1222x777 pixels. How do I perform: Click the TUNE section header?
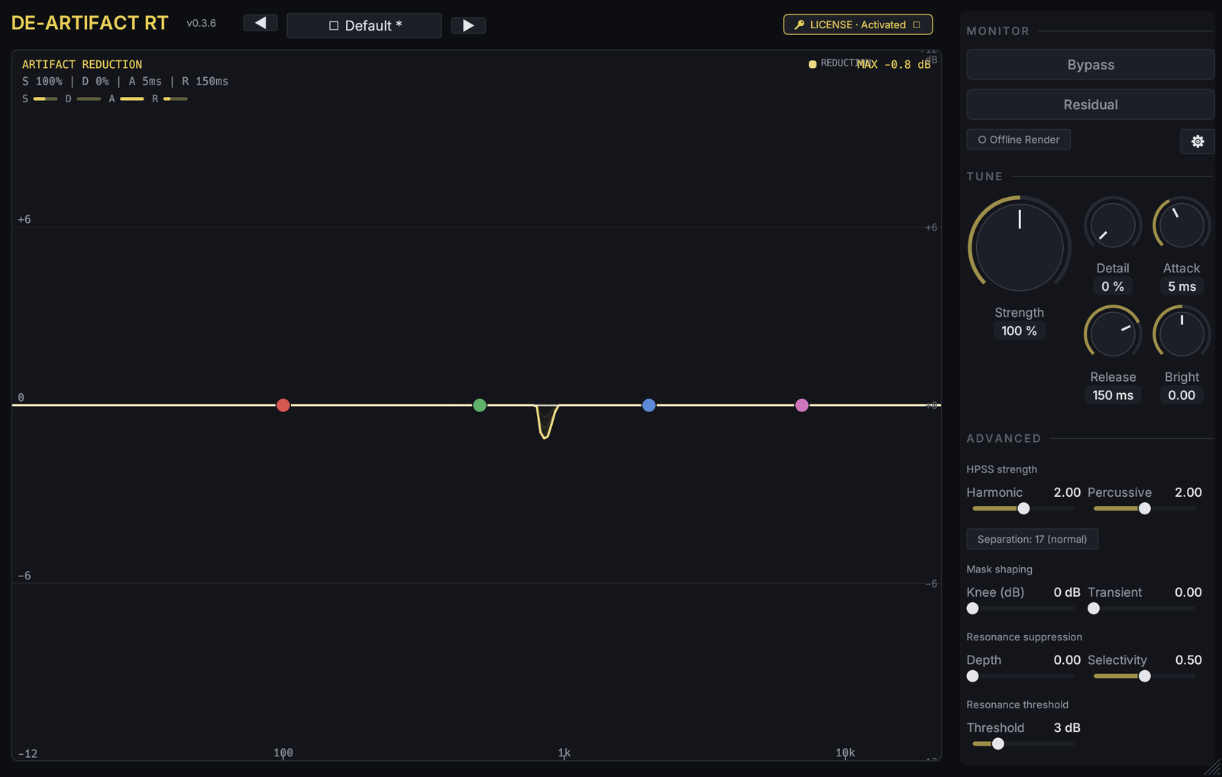click(984, 176)
